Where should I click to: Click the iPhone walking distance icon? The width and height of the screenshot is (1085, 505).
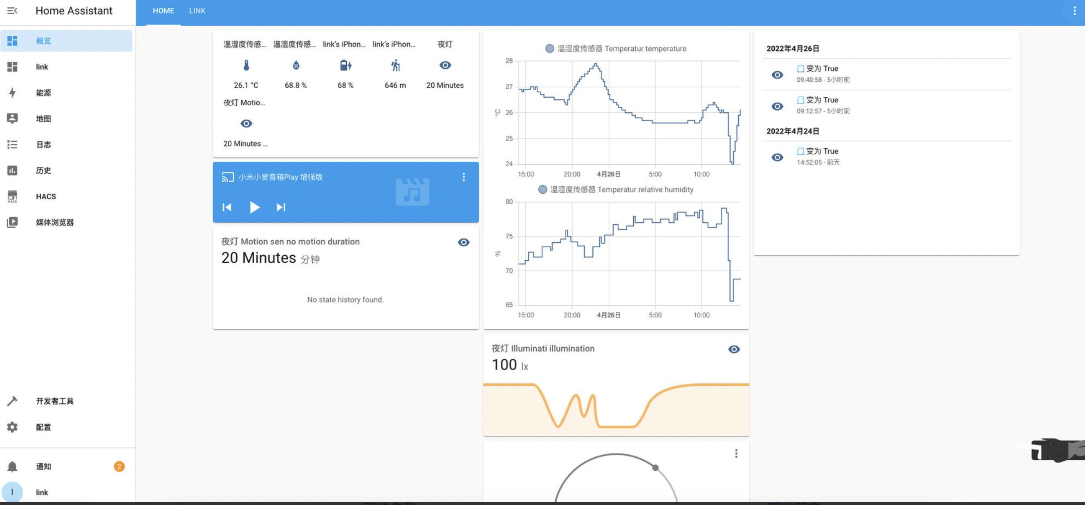(395, 65)
